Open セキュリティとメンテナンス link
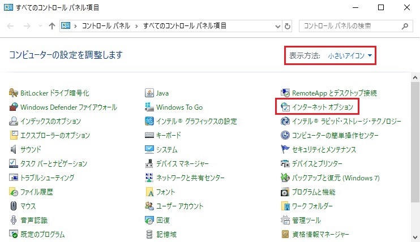The width and height of the screenshot is (420, 242). click(x=324, y=149)
